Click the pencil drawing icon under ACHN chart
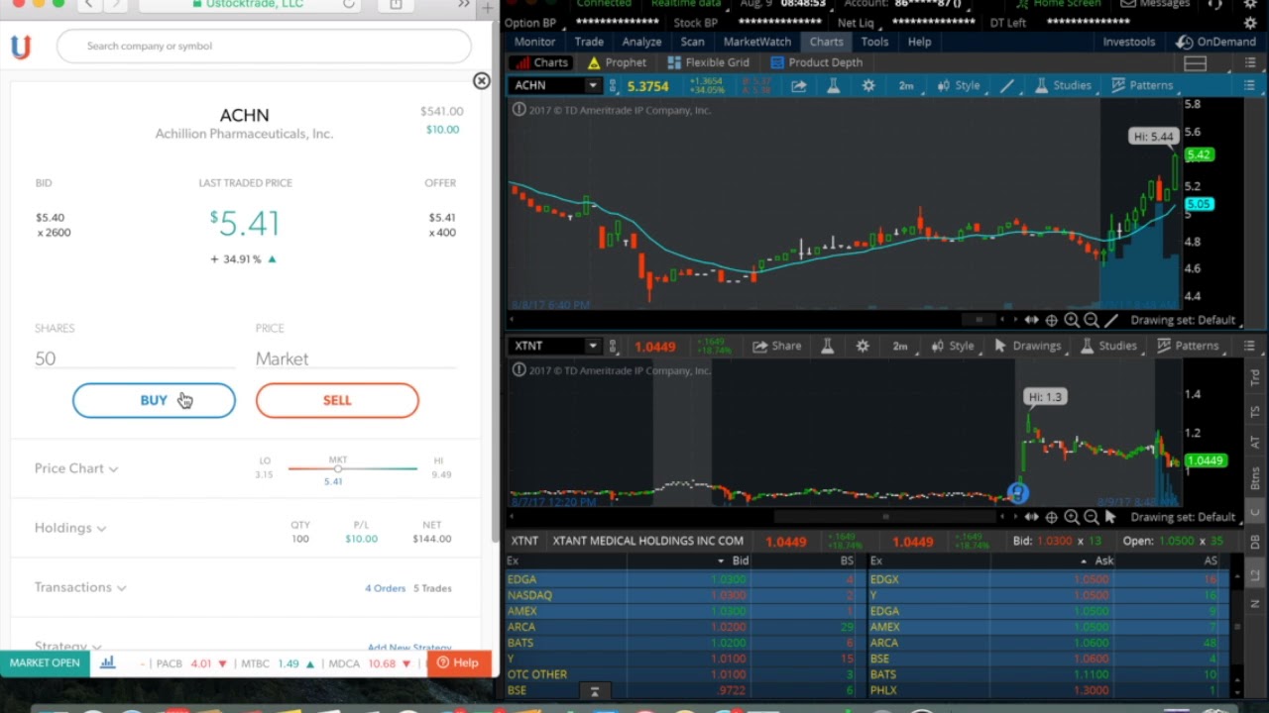 [x=1111, y=320]
